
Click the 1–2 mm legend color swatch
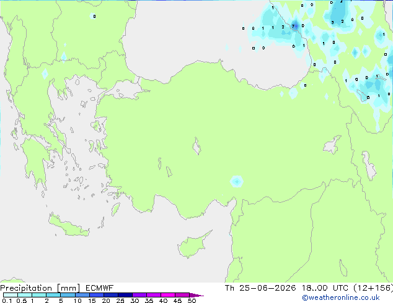pyautogui.click(x=39, y=295)
